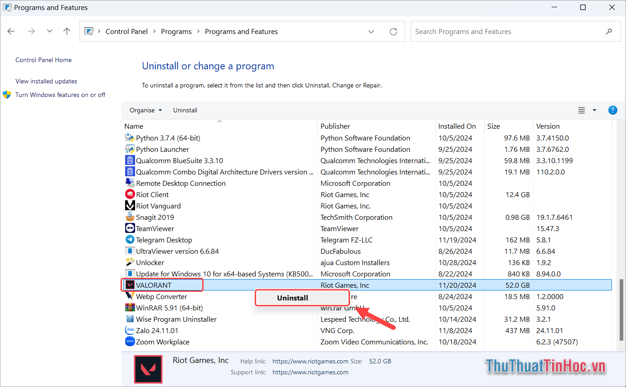Screen dimensions: 626x387
Task: Open help via the question mark icon
Action: tap(612, 110)
